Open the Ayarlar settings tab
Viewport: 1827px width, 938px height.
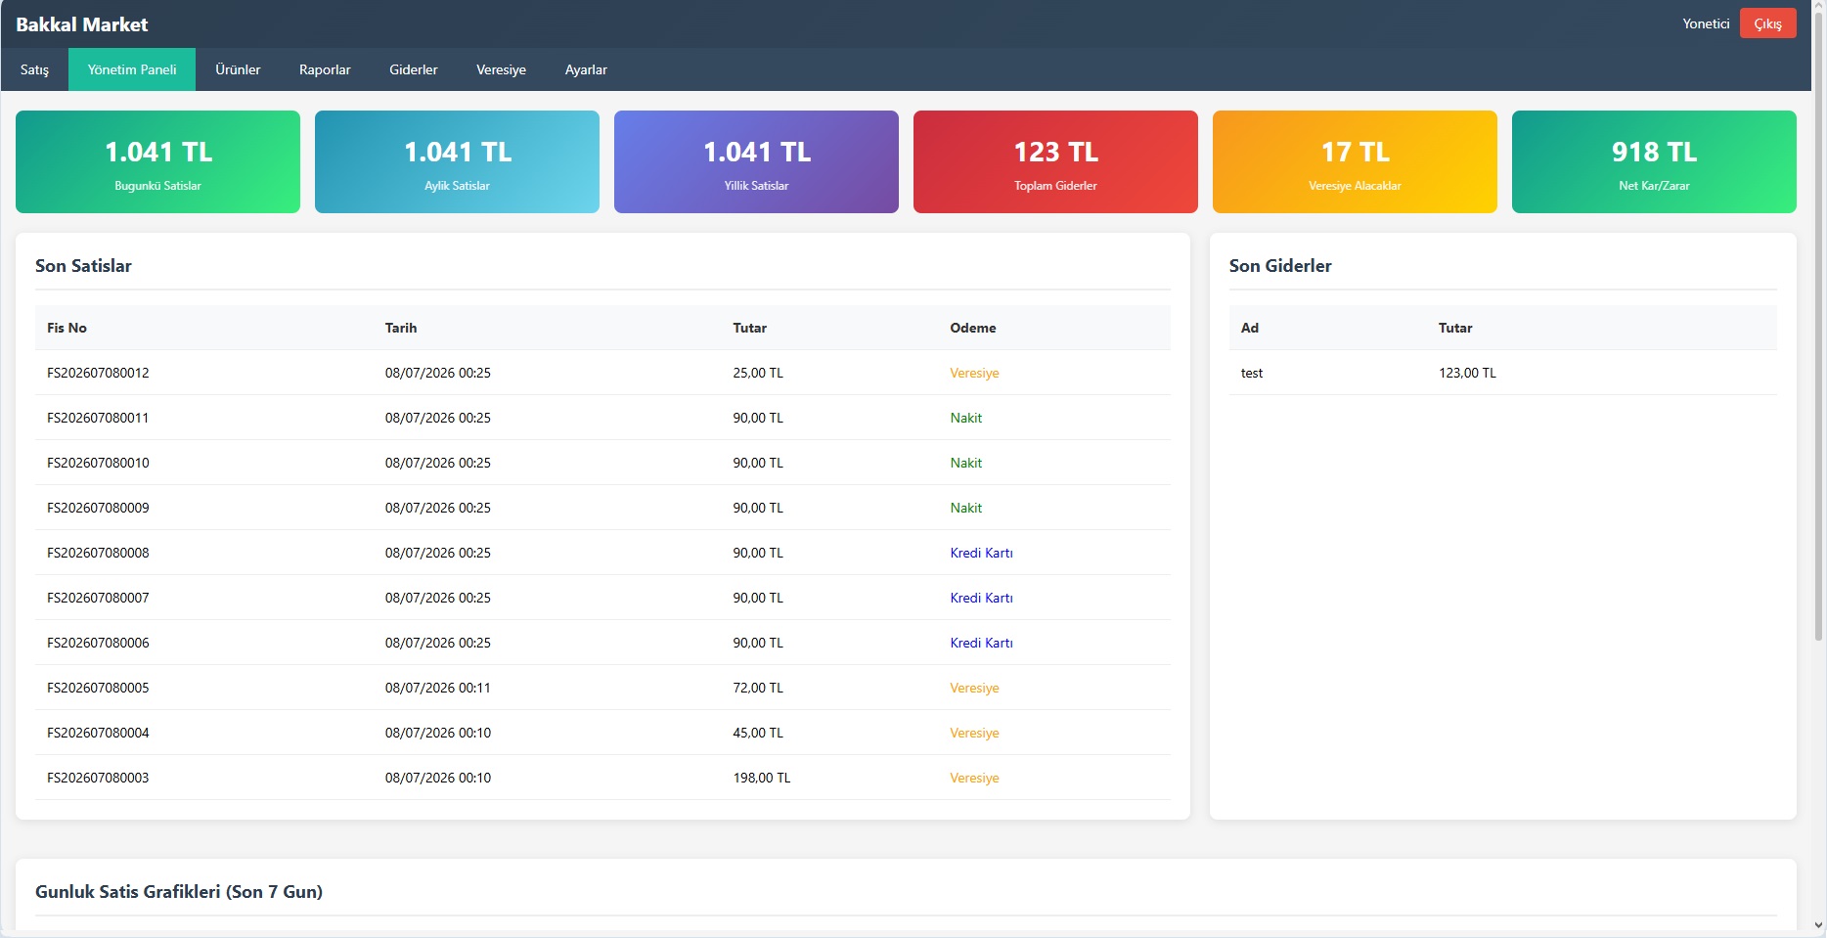pyautogui.click(x=586, y=69)
